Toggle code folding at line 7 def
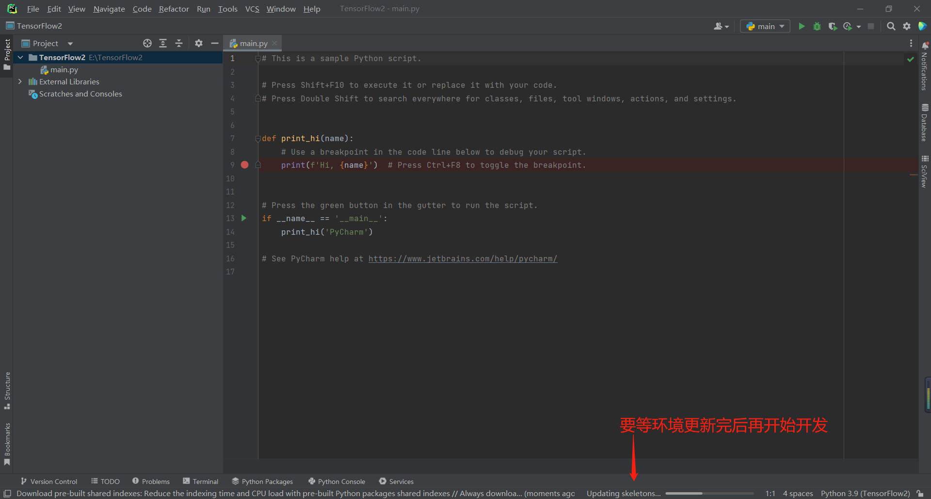 258,139
